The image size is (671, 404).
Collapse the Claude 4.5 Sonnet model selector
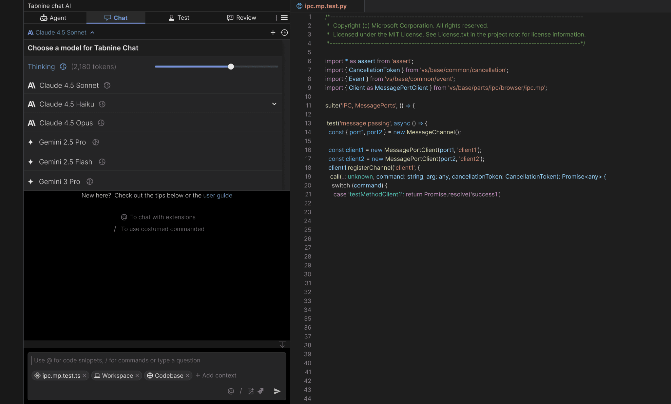(x=61, y=32)
